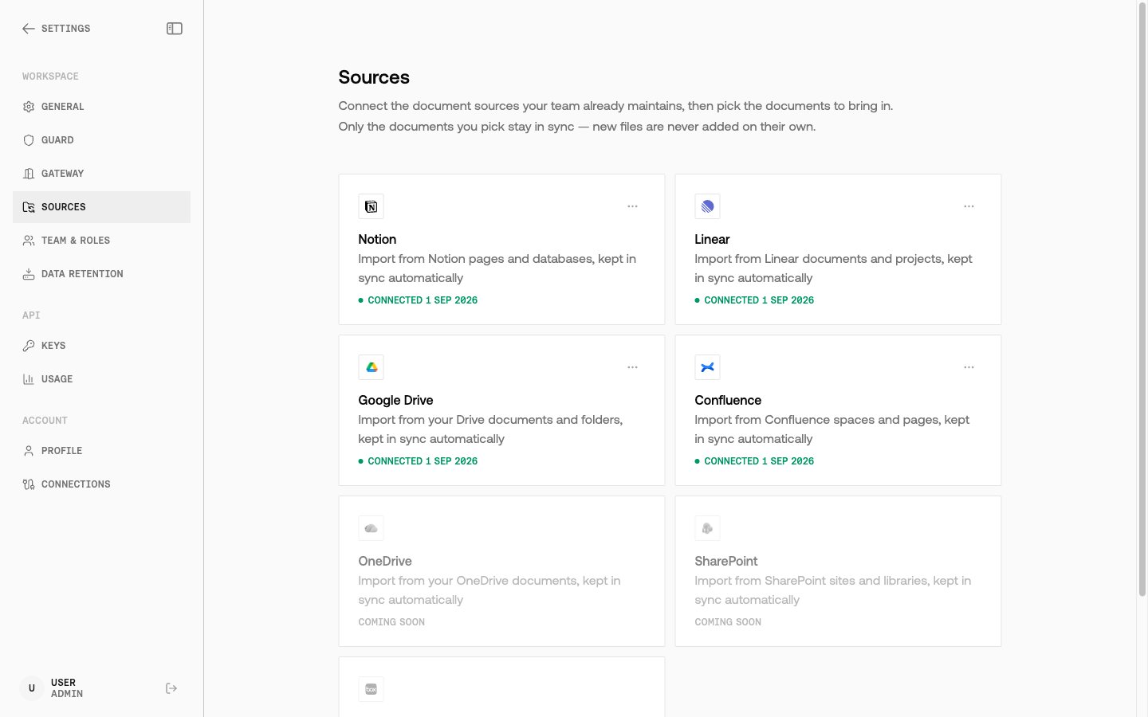Open the Linear card's three-dot menu
Image resolution: width=1148 pixels, height=717 pixels.
(x=969, y=207)
